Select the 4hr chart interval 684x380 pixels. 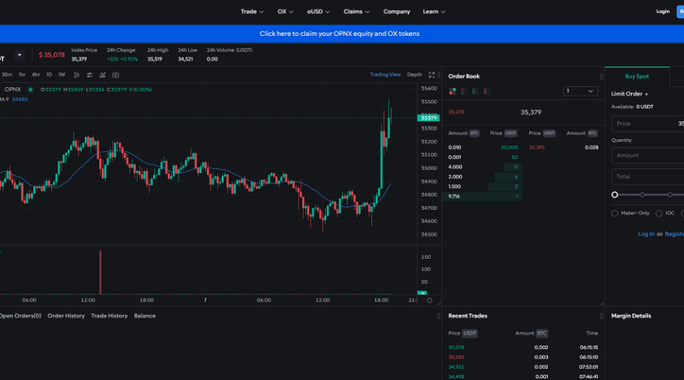click(36, 75)
